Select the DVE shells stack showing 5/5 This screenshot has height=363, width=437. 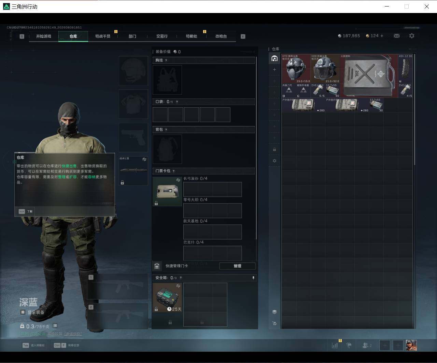(318, 90)
